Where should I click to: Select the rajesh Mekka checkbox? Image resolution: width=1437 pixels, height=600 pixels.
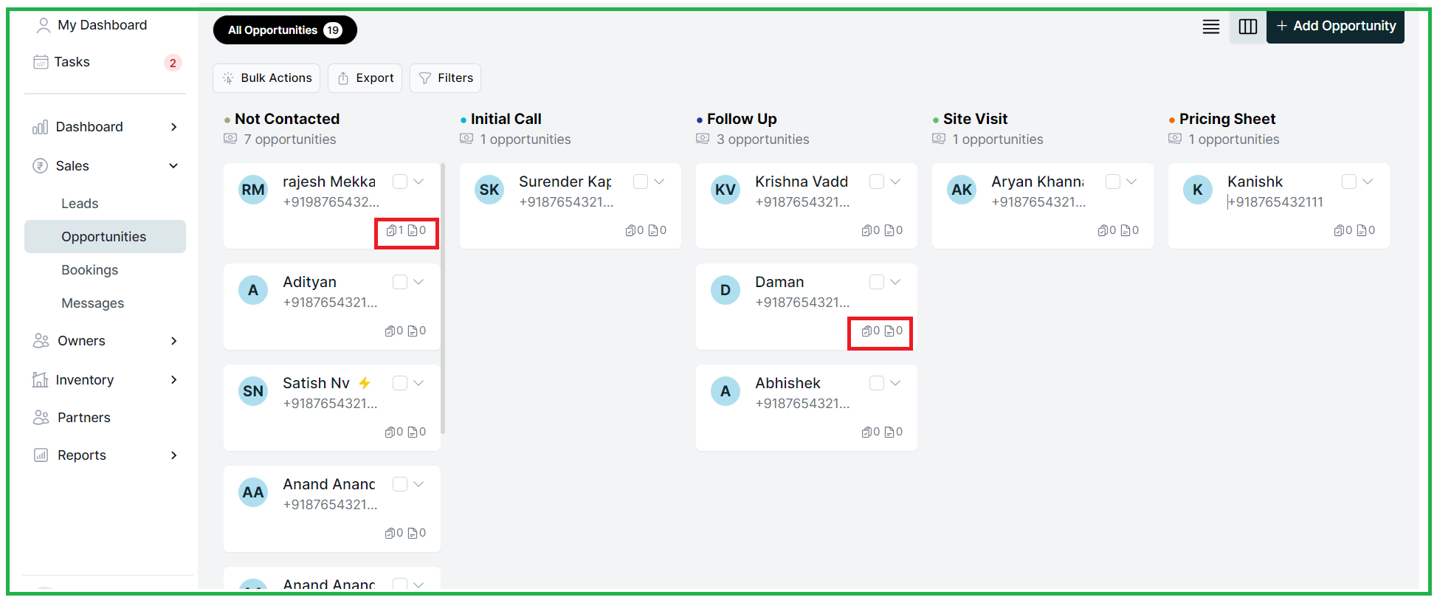[400, 182]
